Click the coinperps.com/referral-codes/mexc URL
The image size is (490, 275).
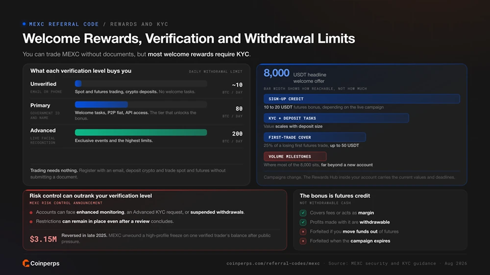[x=273, y=263]
